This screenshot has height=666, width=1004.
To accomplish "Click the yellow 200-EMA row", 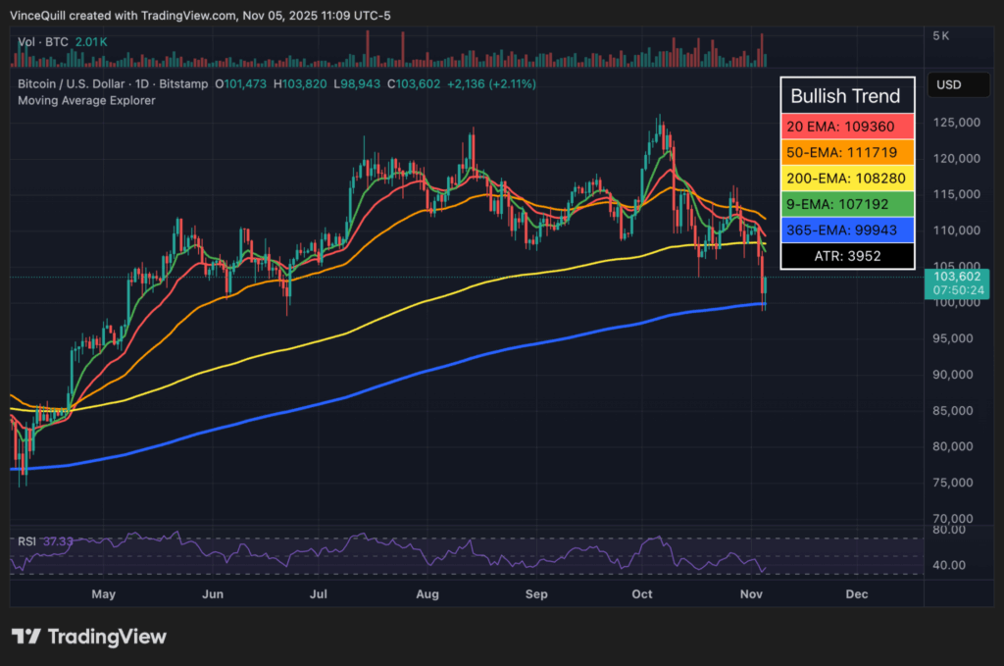I will pos(846,179).
